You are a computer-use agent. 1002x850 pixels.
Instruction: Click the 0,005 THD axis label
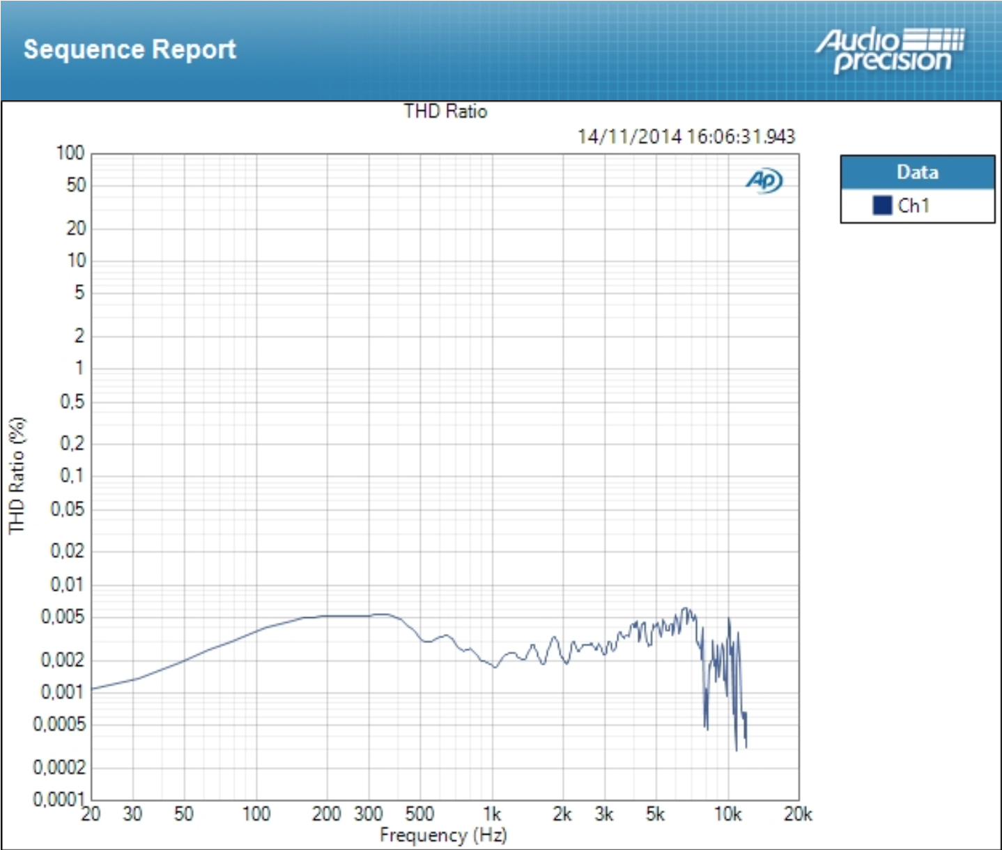tap(63, 617)
